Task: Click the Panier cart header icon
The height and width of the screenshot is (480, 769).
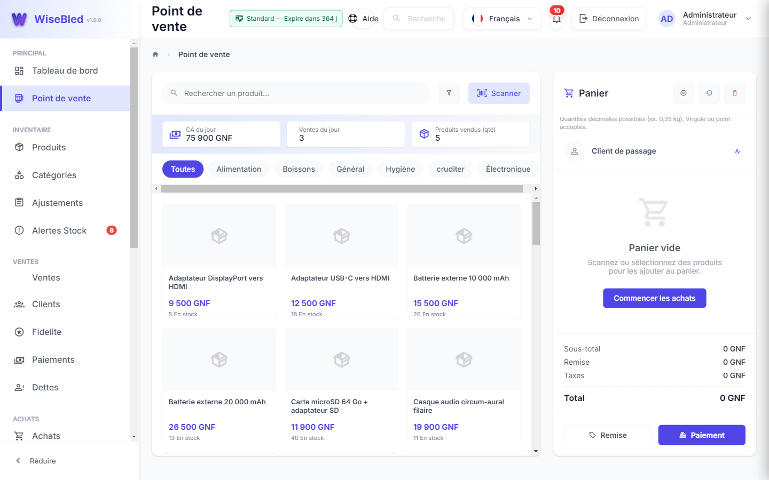Action: click(569, 93)
